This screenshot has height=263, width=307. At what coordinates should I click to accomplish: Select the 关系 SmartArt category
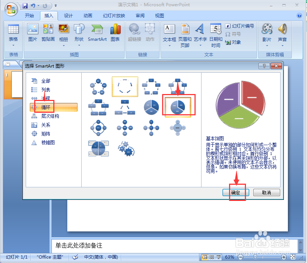click(54, 125)
